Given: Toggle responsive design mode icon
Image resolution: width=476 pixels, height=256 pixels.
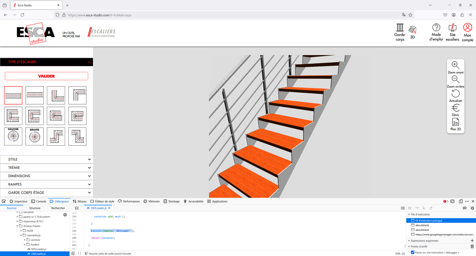Looking at the screenshot, I should [x=460, y=201].
